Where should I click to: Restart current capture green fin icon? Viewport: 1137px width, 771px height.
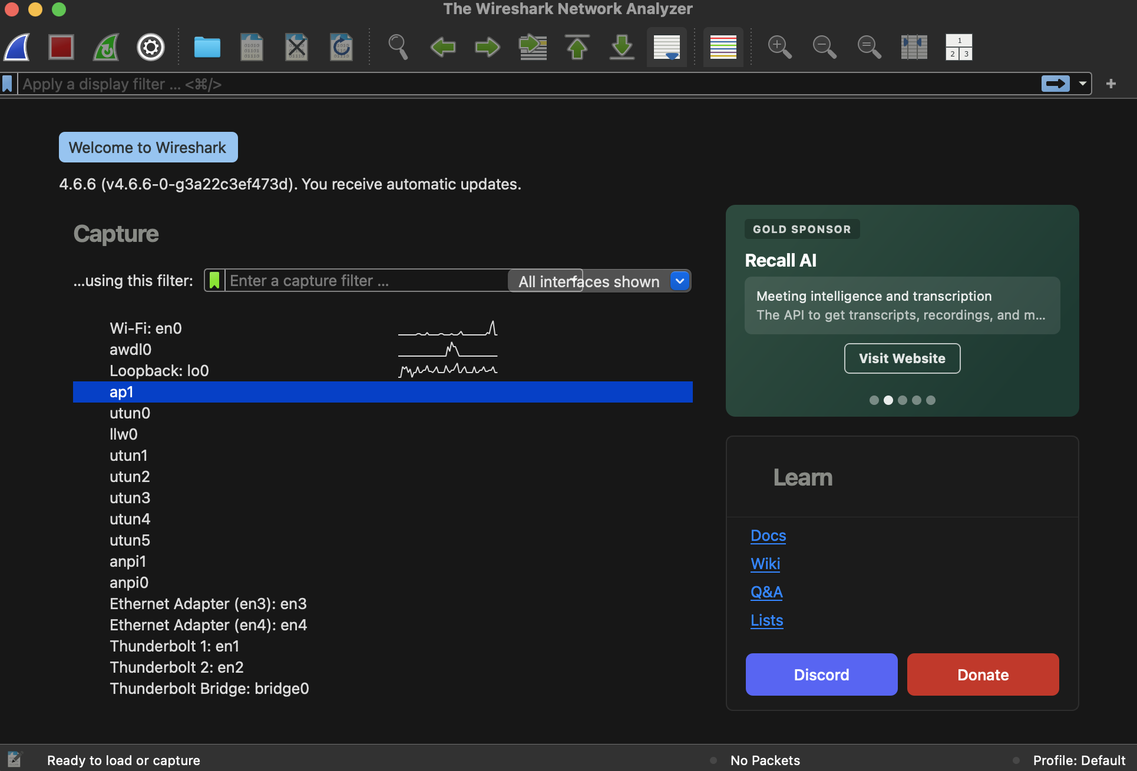pos(106,47)
